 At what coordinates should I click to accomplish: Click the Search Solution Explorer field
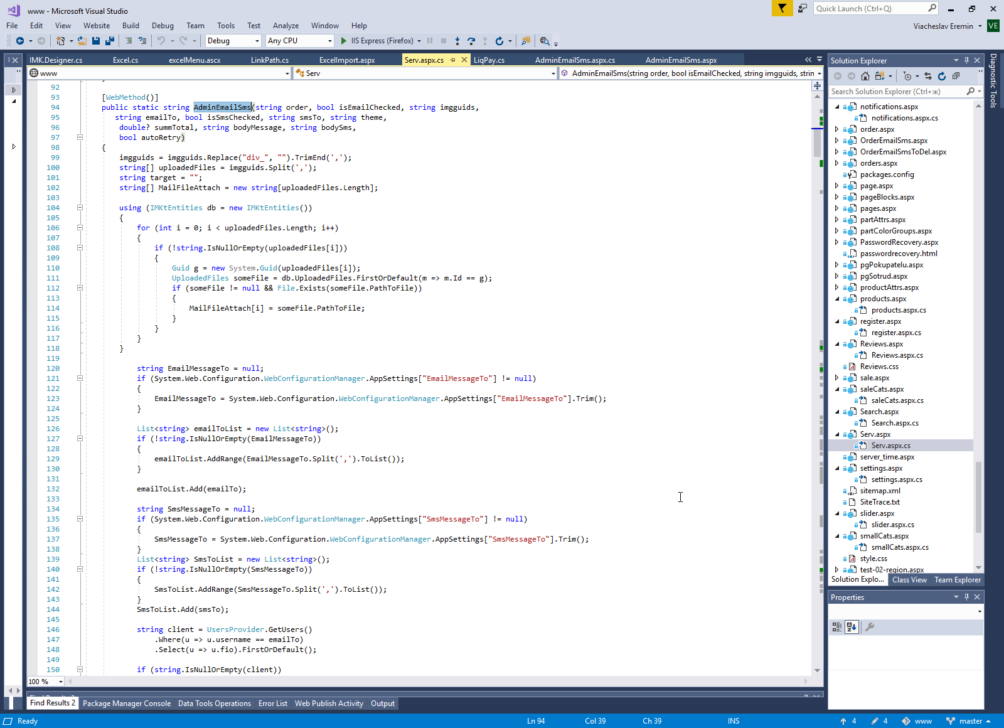(905, 92)
